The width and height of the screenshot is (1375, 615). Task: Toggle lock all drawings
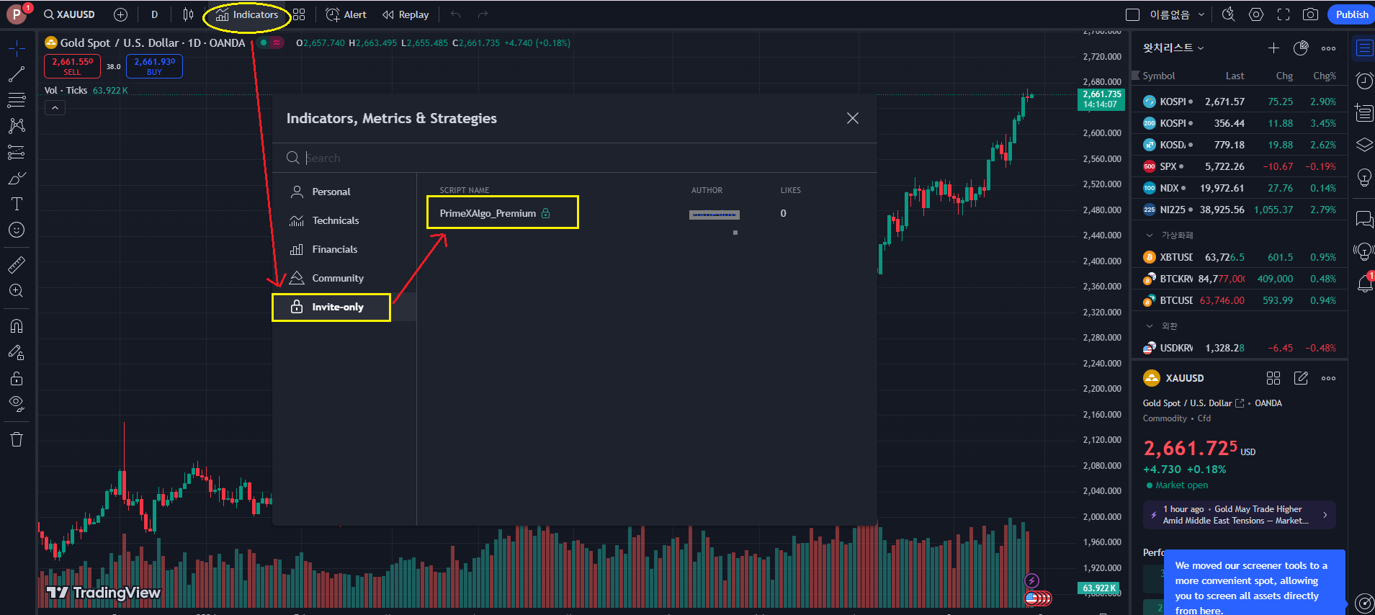[17, 378]
